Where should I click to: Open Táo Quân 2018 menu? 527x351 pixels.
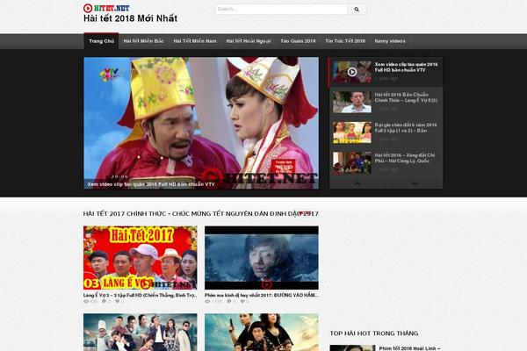coord(298,41)
